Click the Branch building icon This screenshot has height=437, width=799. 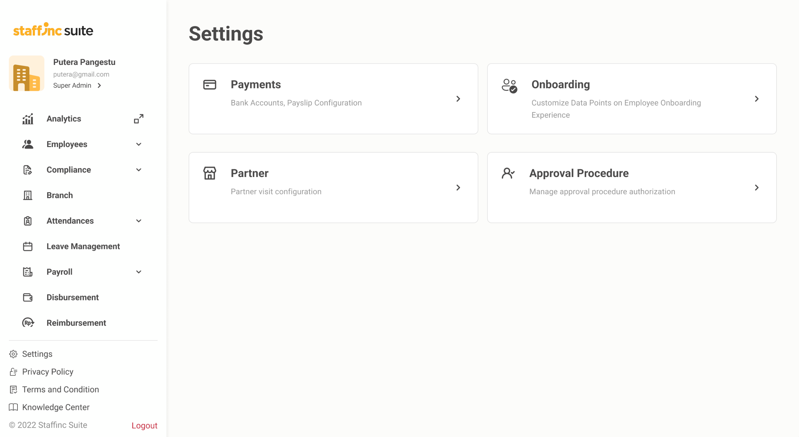(x=28, y=195)
